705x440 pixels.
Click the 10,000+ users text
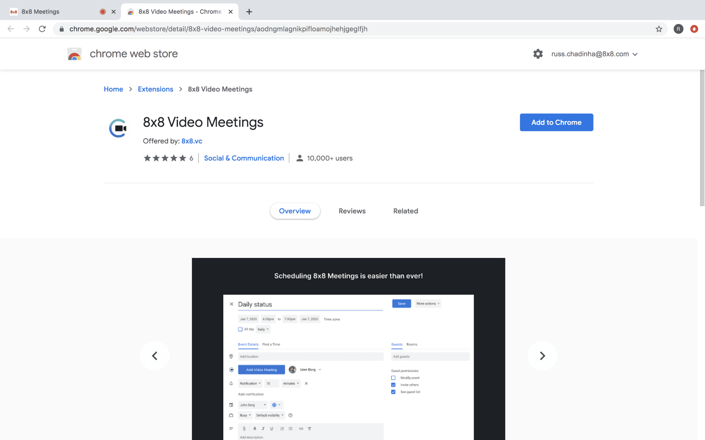click(x=330, y=158)
